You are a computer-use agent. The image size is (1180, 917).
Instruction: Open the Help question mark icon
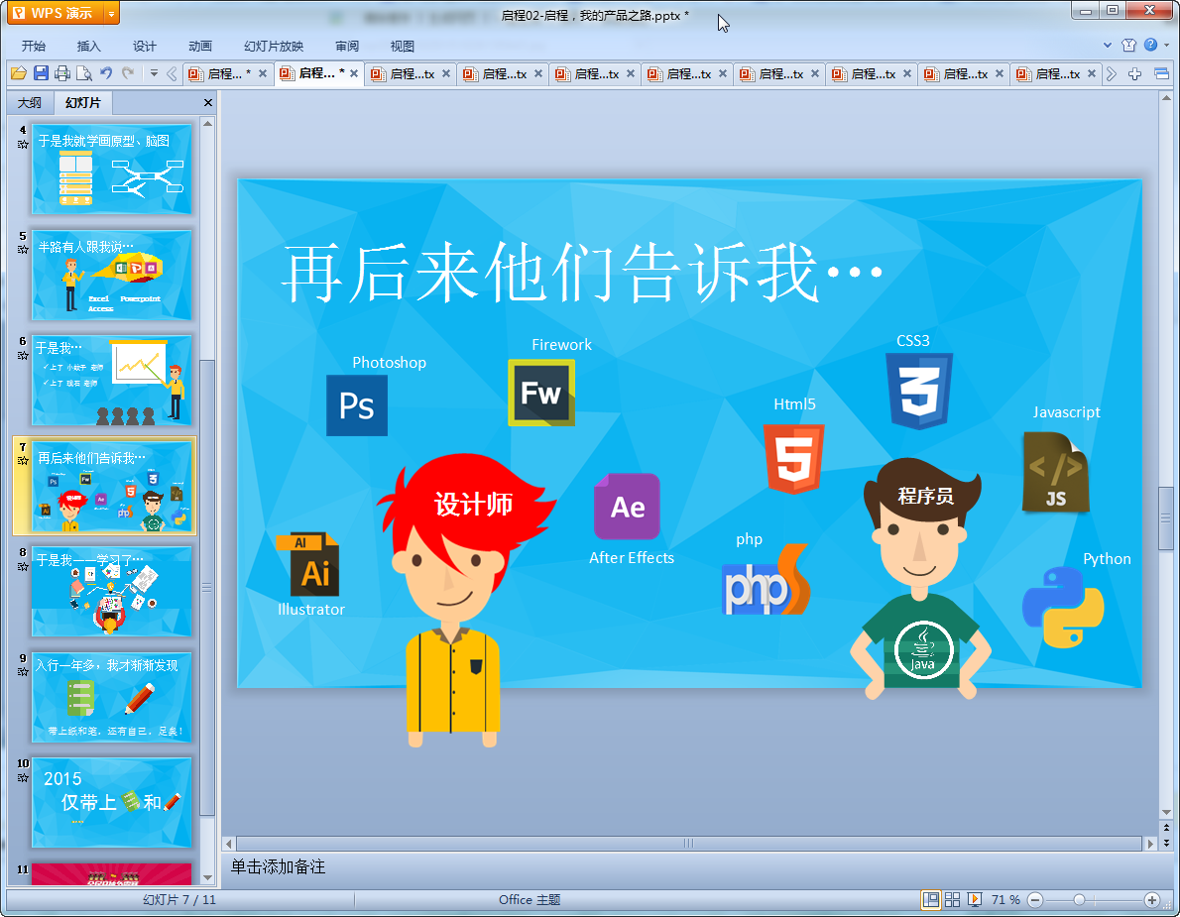1150,46
